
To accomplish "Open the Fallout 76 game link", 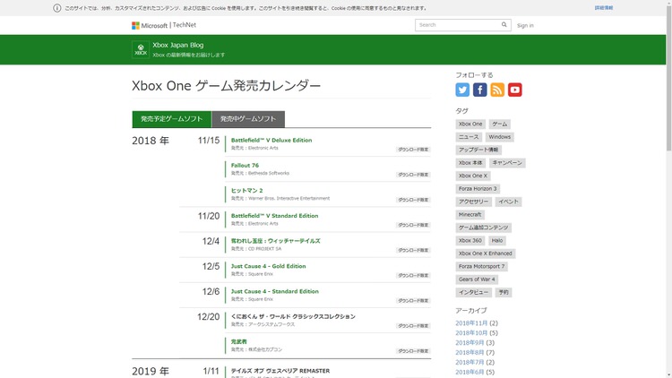I will pos(245,166).
